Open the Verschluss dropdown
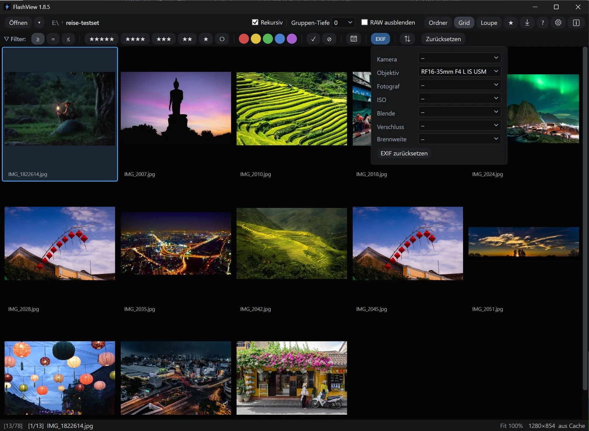 pyautogui.click(x=459, y=126)
